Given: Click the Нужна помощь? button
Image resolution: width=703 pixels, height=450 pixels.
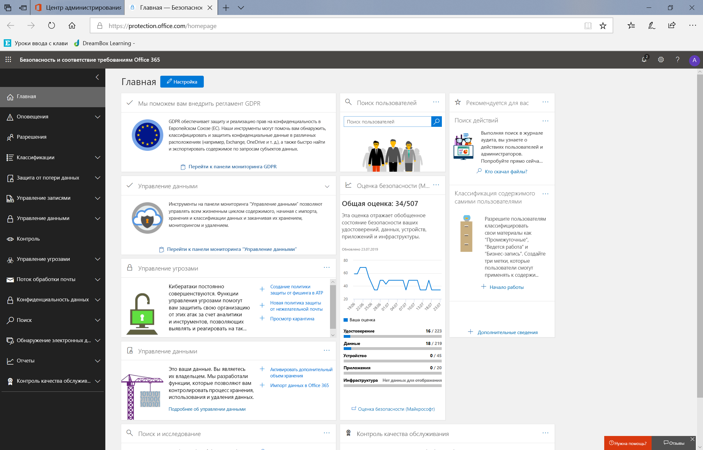Looking at the screenshot, I should [628, 443].
